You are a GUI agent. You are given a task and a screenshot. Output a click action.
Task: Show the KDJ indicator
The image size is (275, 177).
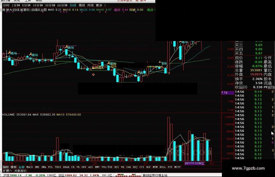click(x=135, y=167)
